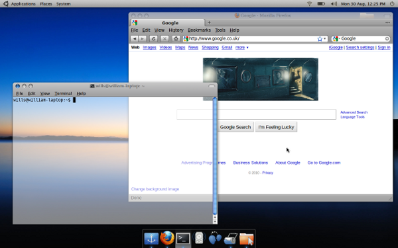Open the speaker device icon in the dock
Image resolution: width=398 pixels, height=248 pixels.
pyautogui.click(x=199, y=238)
